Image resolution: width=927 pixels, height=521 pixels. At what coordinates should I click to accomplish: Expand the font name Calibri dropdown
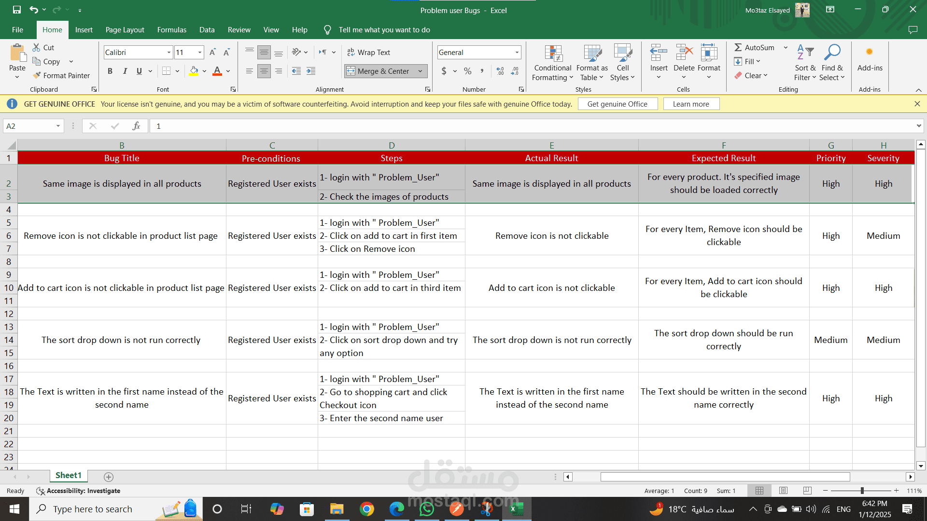169,52
